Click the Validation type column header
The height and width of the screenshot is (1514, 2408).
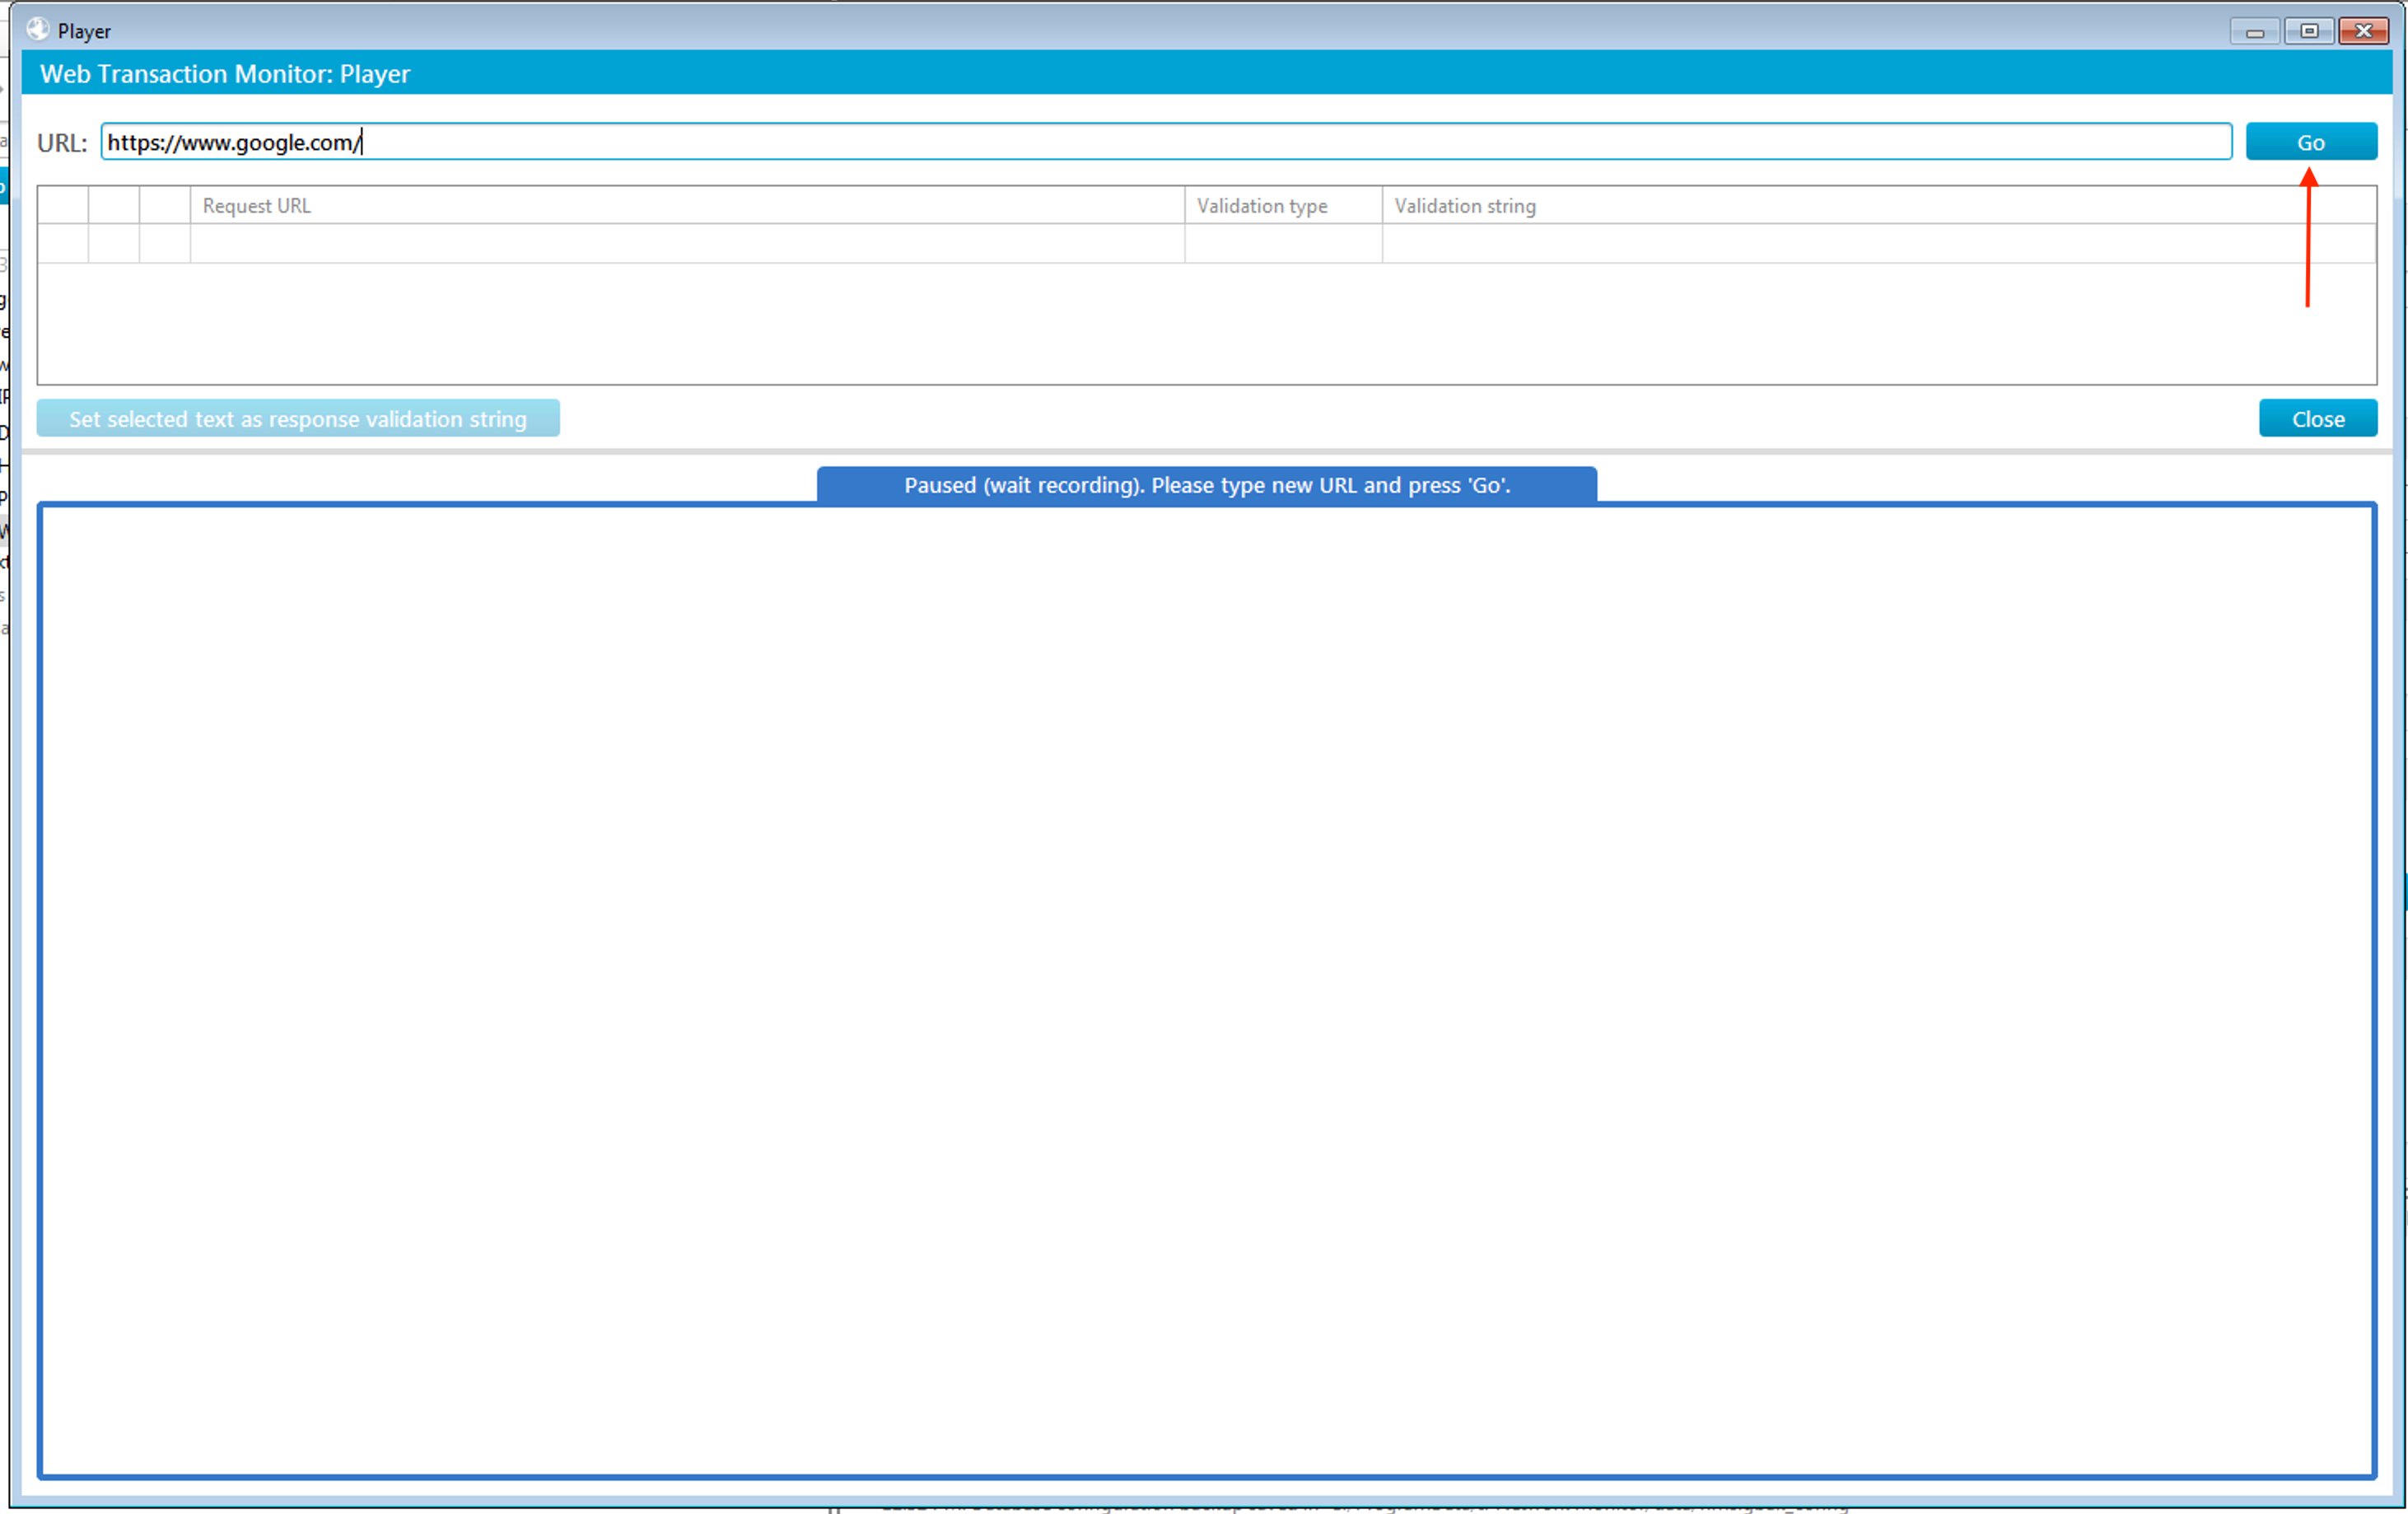pyautogui.click(x=1283, y=206)
